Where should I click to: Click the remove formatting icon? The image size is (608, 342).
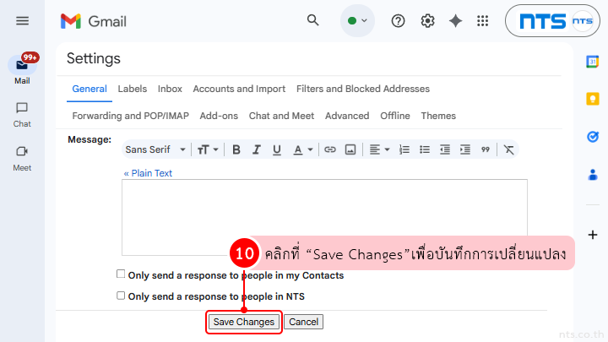(x=508, y=149)
